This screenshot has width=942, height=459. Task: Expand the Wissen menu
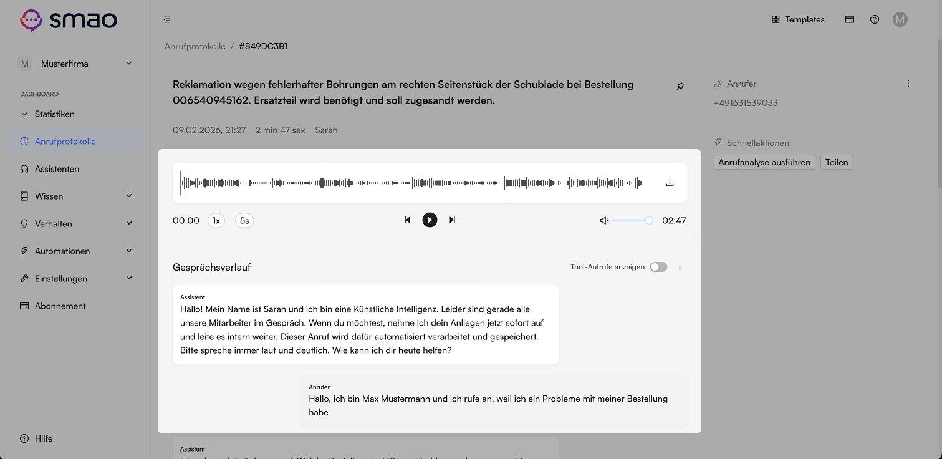75,196
